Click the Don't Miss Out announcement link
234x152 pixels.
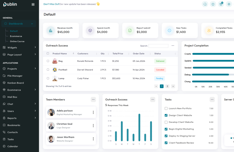click(x=51, y=4)
